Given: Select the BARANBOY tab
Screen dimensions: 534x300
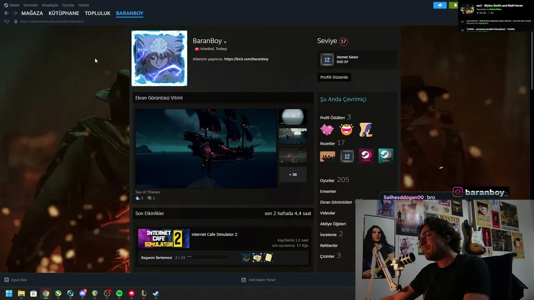Looking at the screenshot, I should 130,13.
